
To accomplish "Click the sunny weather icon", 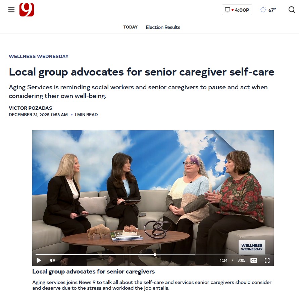I will (x=263, y=10).
